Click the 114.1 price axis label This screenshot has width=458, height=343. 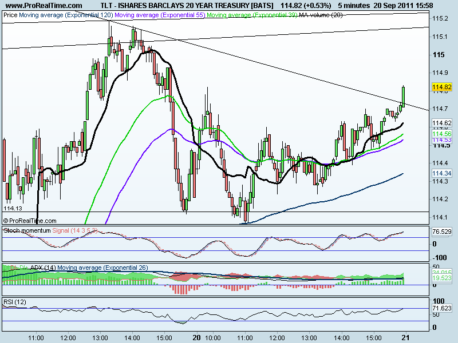(x=440, y=217)
